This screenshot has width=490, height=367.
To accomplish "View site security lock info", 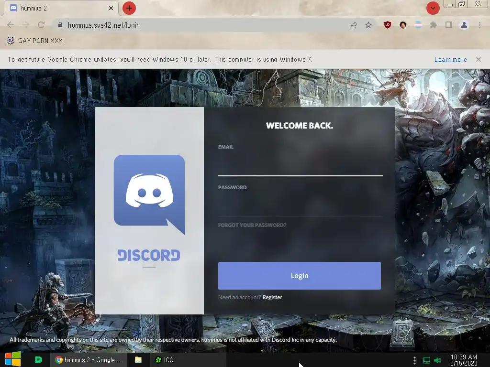I will coord(60,25).
